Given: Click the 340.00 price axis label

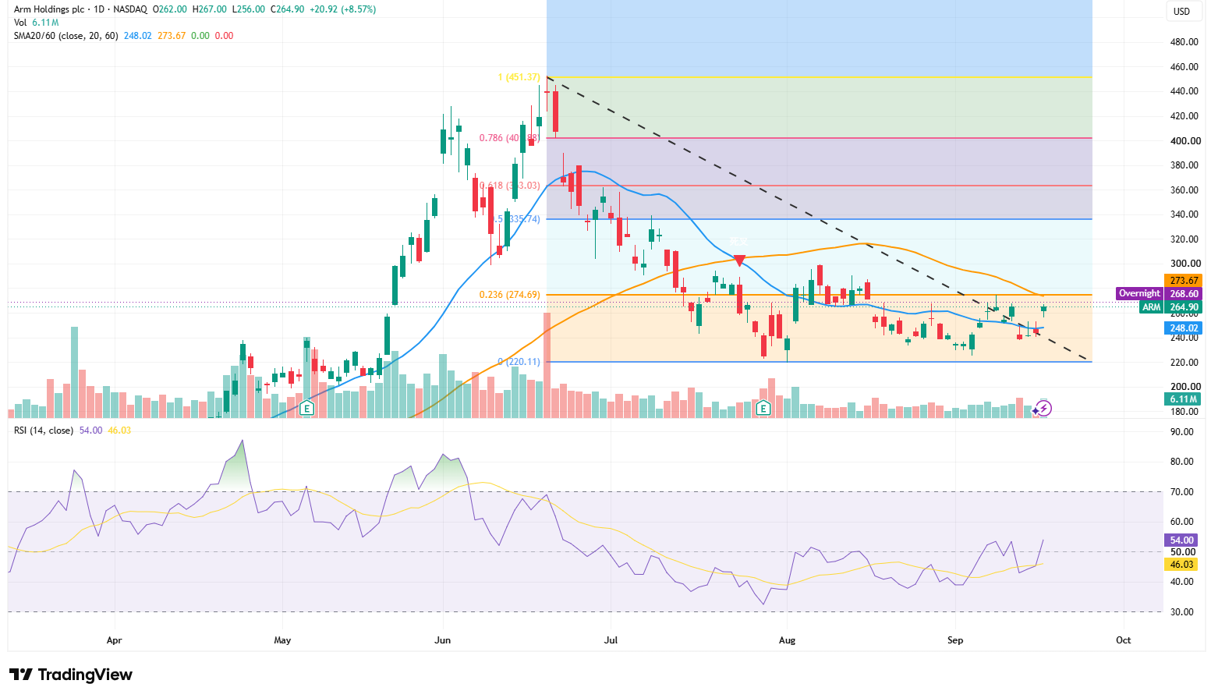Looking at the screenshot, I should click(x=1184, y=214).
